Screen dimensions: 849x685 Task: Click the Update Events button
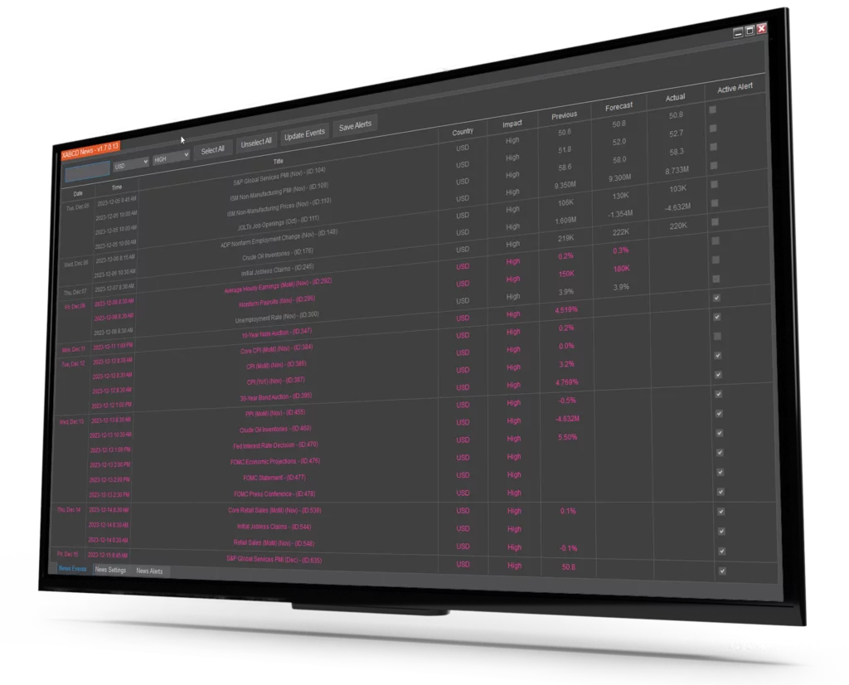[304, 134]
